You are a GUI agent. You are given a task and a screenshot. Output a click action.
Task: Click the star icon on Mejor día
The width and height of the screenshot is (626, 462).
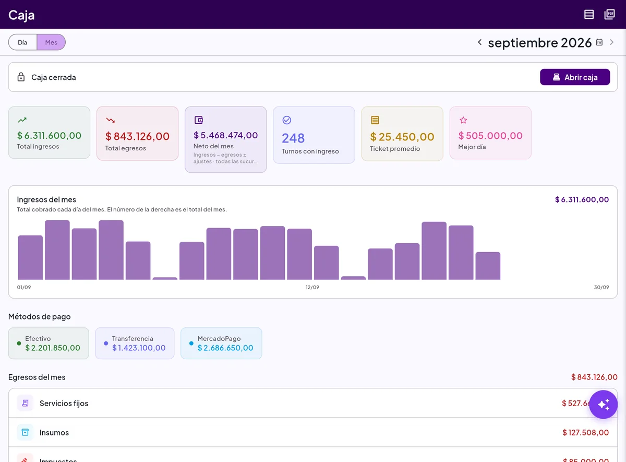(x=463, y=120)
